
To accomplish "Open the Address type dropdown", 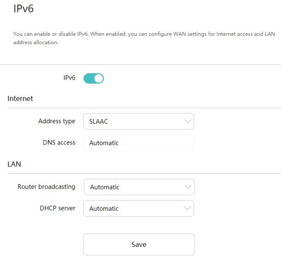I will (138, 122).
